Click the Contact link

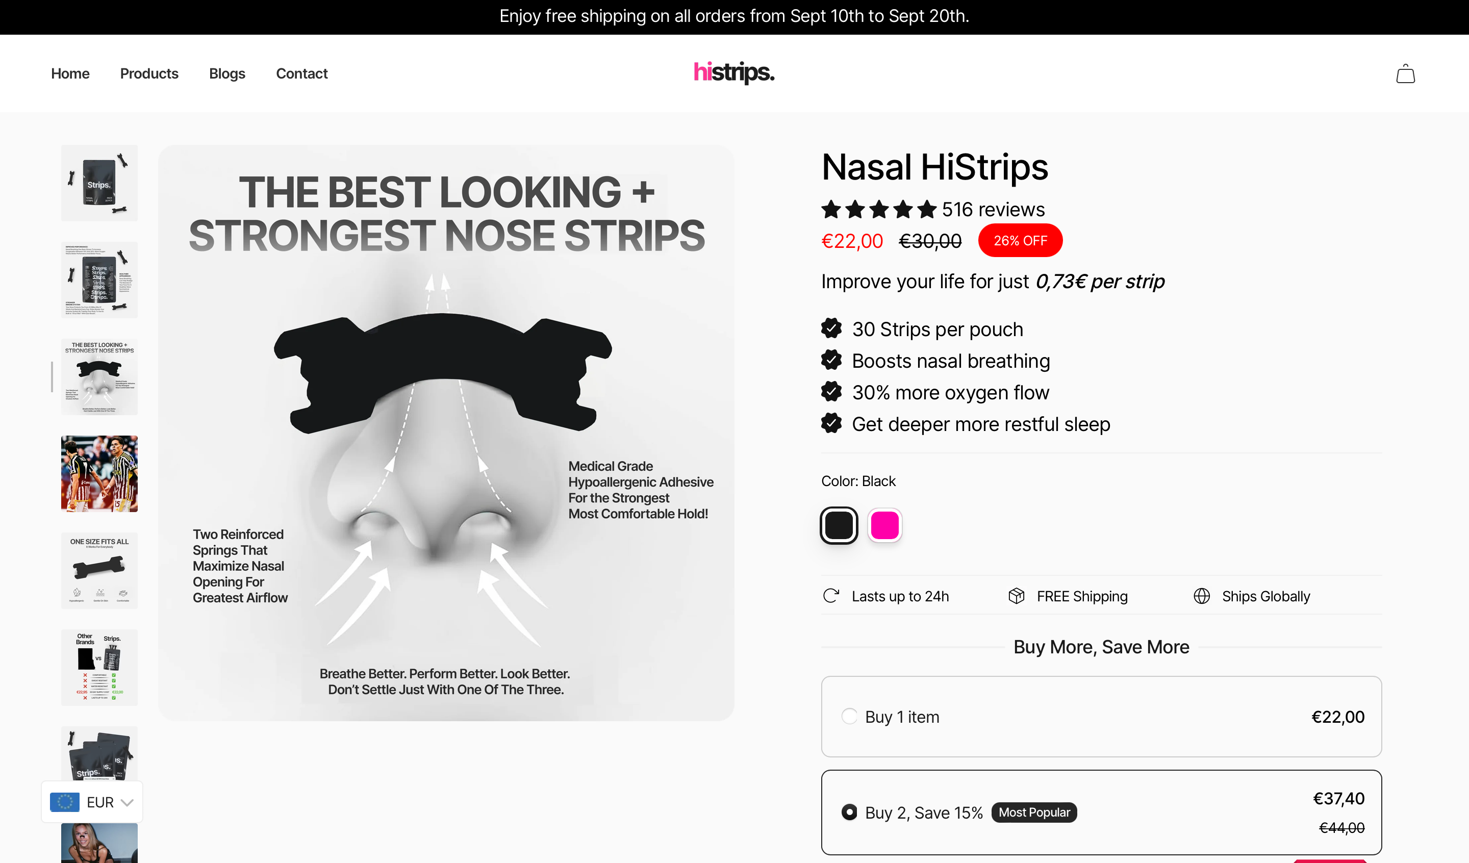point(301,73)
